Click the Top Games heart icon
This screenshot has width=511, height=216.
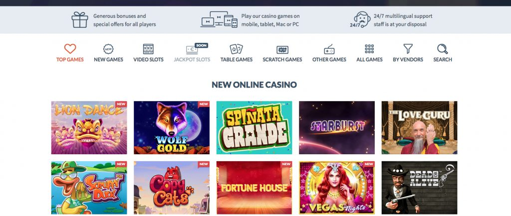(70, 49)
